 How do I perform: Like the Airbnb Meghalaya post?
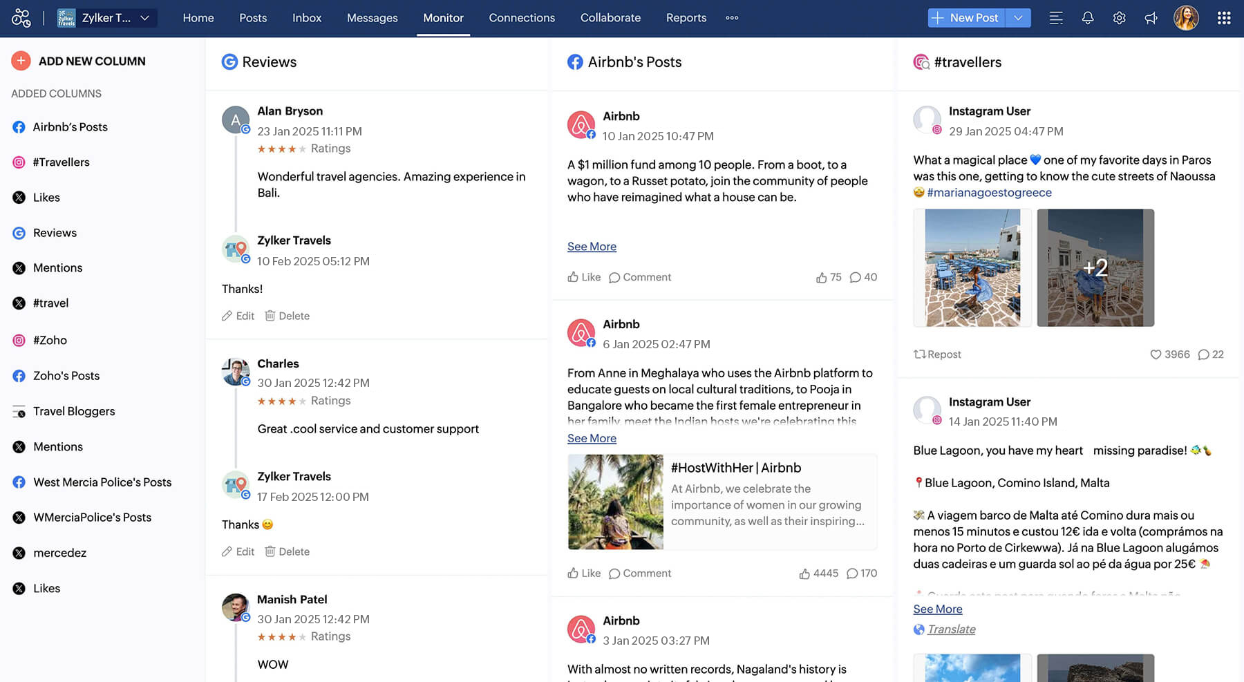(583, 574)
